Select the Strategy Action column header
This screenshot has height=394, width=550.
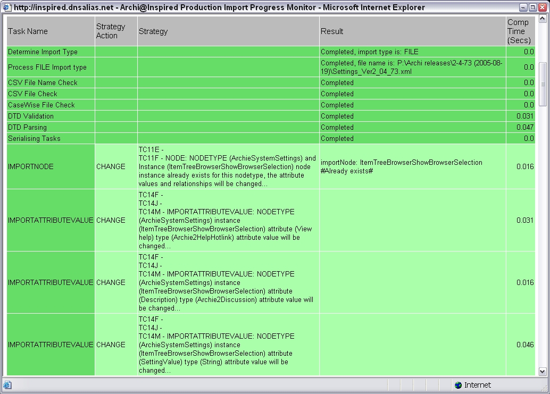pyautogui.click(x=111, y=31)
